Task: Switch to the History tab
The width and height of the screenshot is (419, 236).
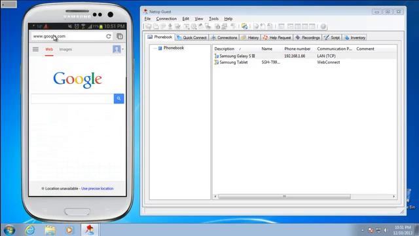Action: click(x=250, y=38)
